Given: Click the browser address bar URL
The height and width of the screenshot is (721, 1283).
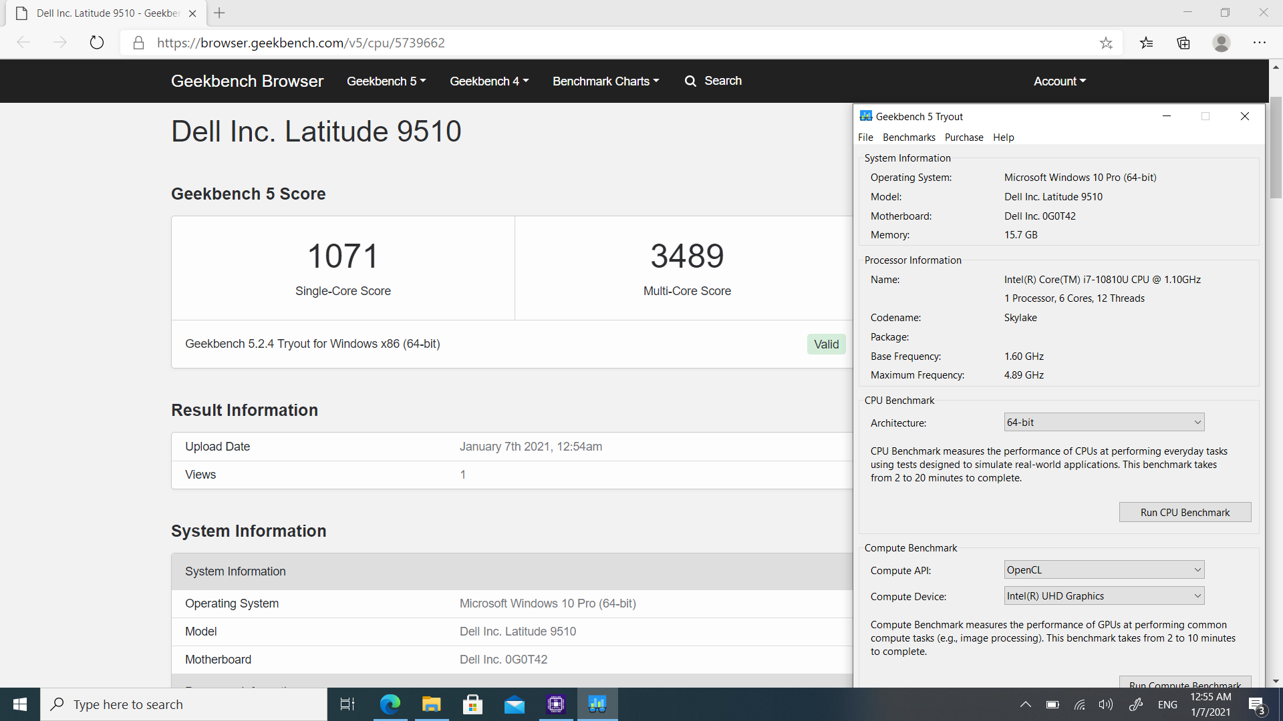Looking at the screenshot, I should point(301,43).
